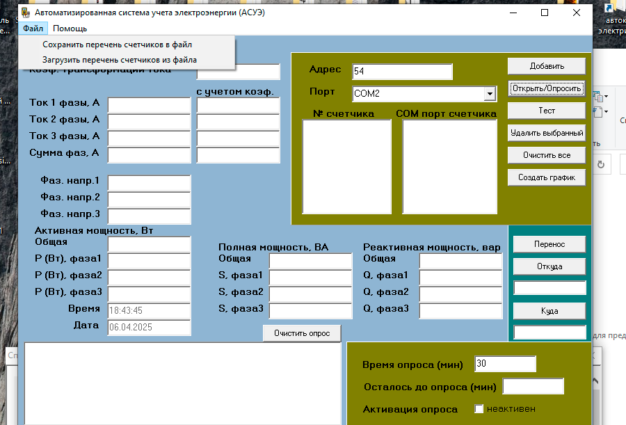626x425 pixels.
Task: Choose Загрузить перечень счетчиков из файла
Action: [x=127, y=60]
